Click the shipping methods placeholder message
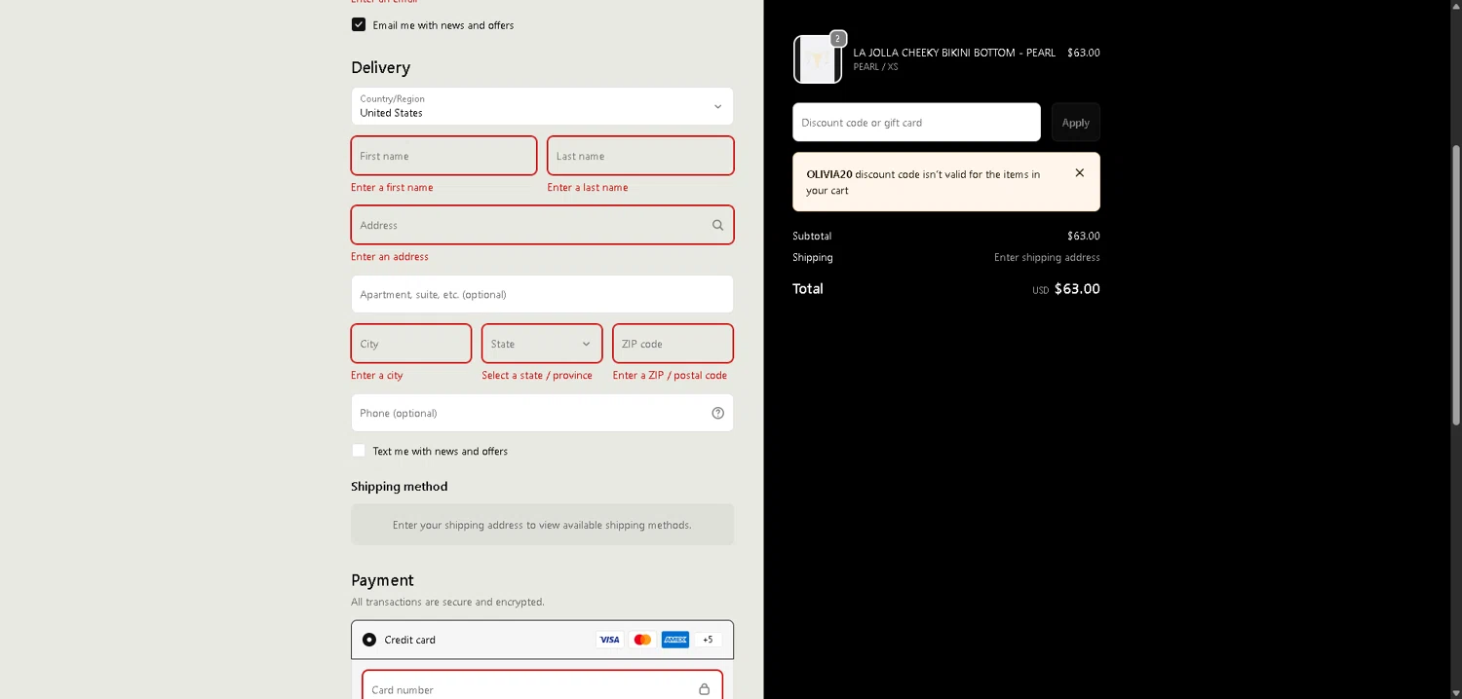 pos(542,525)
